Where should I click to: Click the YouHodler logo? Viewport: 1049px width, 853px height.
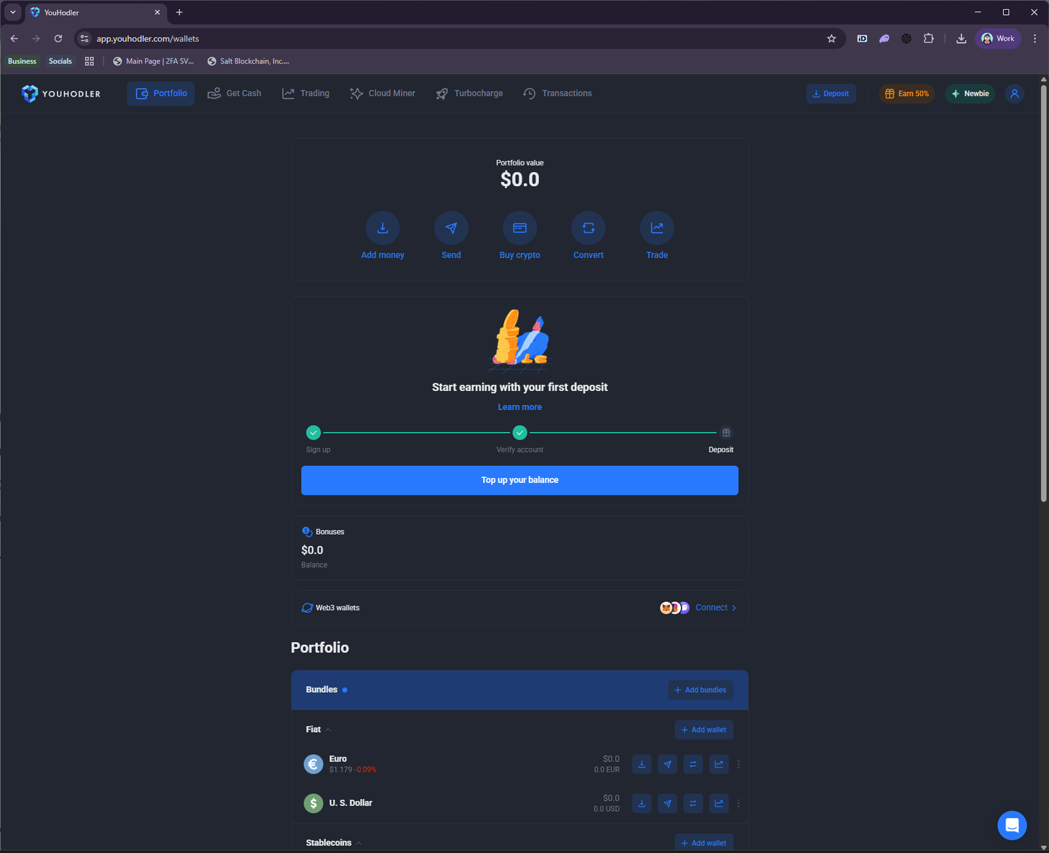tap(60, 93)
